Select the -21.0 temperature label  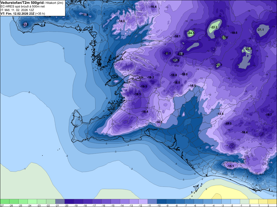[x=176, y=60]
